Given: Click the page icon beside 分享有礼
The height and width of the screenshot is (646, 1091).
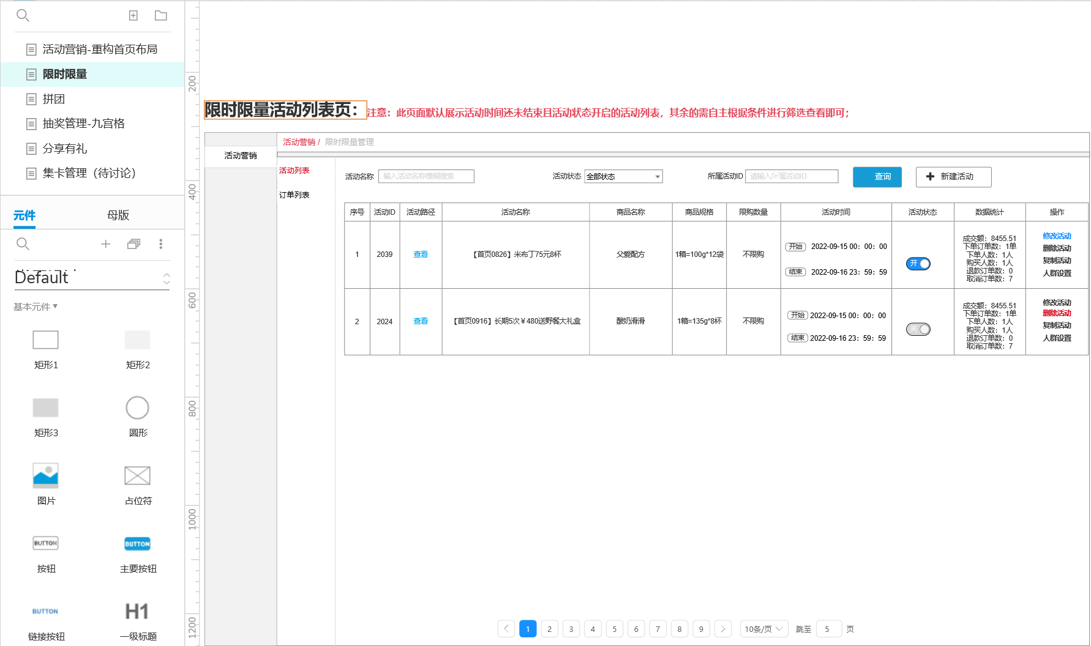Looking at the screenshot, I should [x=31, y=149].
